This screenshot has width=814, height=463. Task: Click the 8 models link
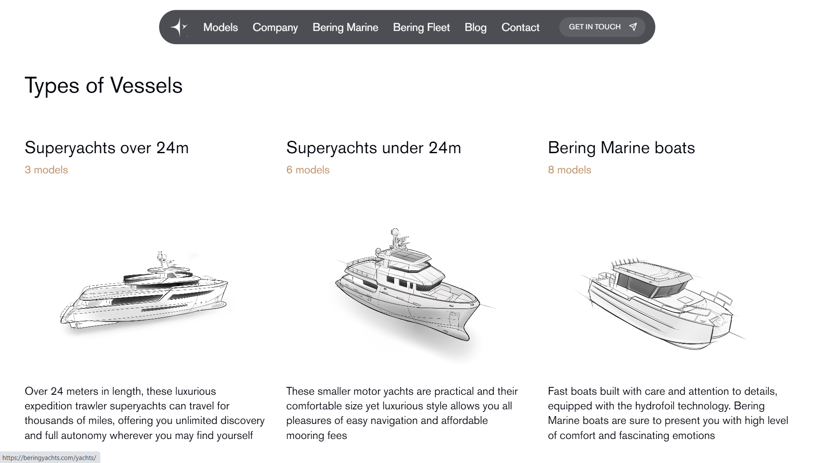click(570, 170)
